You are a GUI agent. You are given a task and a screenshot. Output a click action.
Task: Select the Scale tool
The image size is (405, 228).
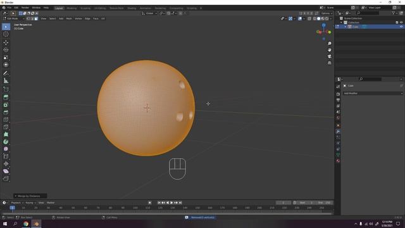pyautogui.click(x=6, y=58)
